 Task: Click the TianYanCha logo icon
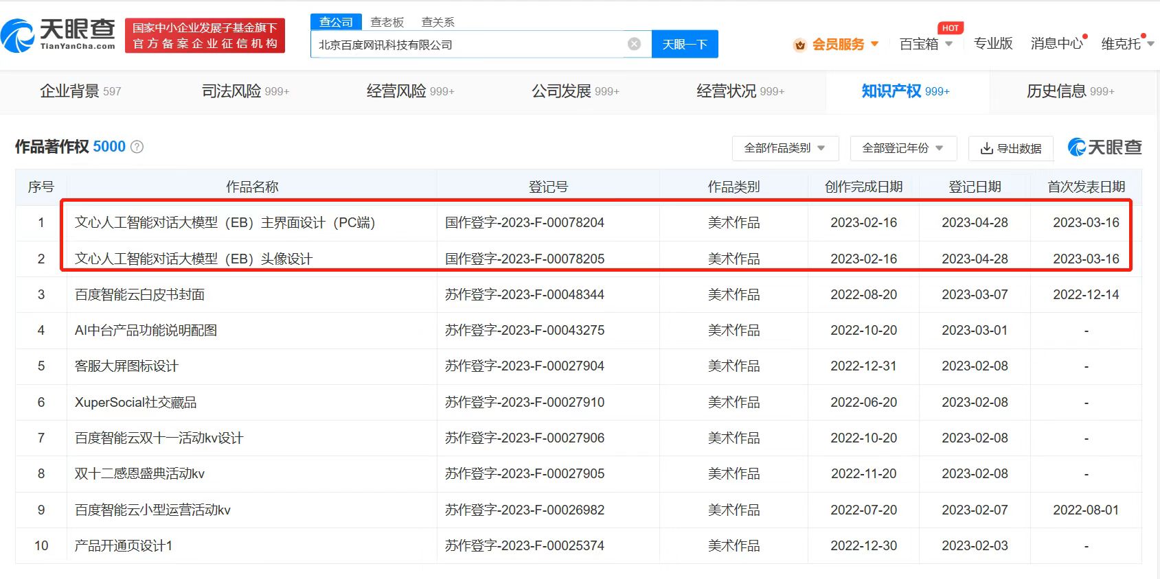click(18, 36)
